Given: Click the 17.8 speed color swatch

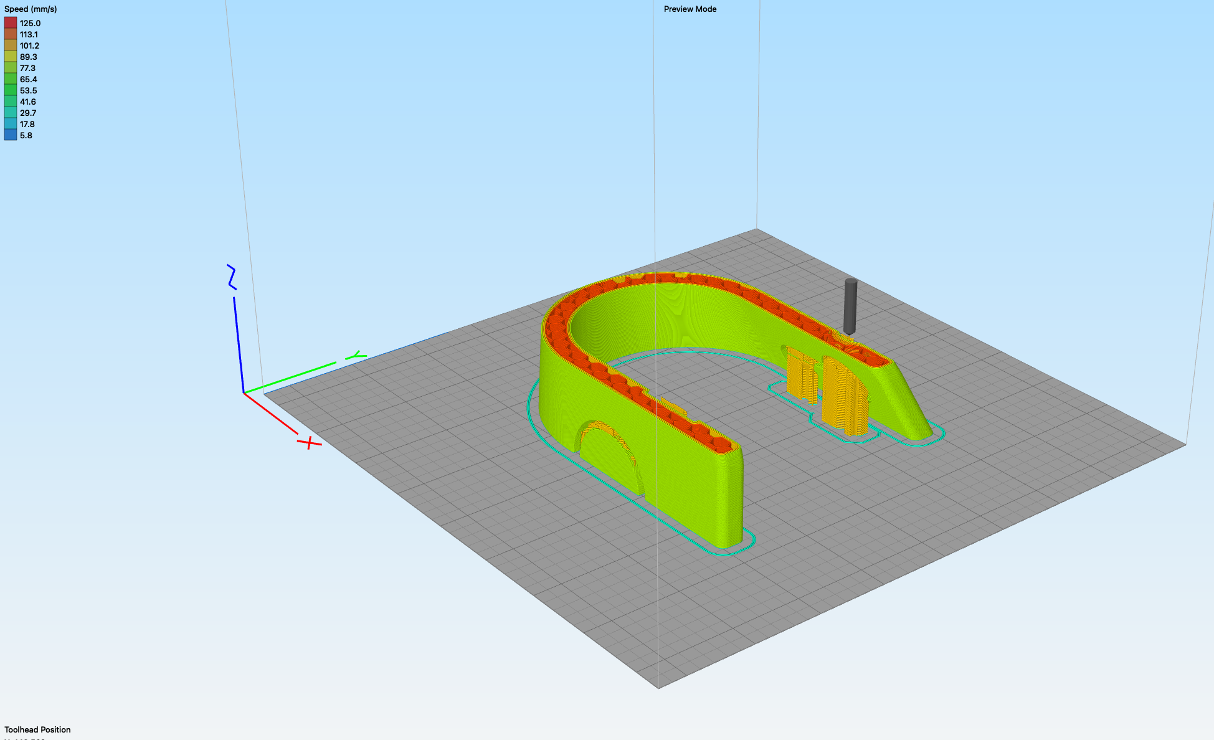Looking at the screenshot, I should (x=11, y=124).
